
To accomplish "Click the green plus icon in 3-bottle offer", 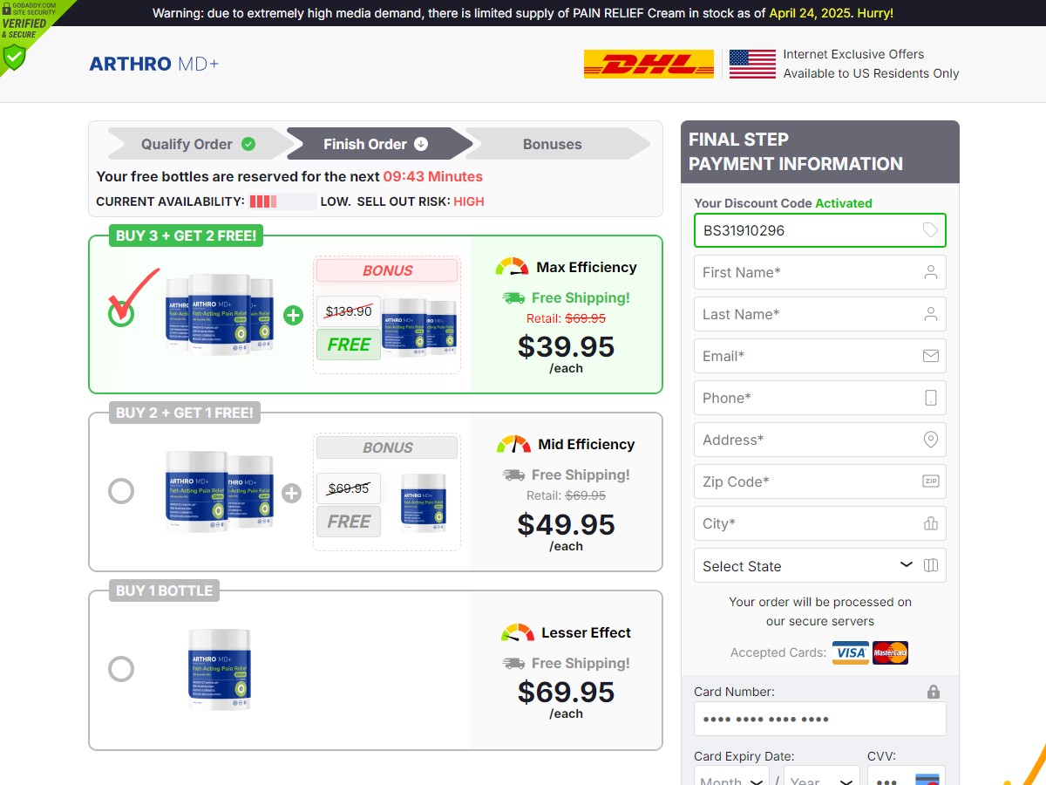I will coord(294,315).
